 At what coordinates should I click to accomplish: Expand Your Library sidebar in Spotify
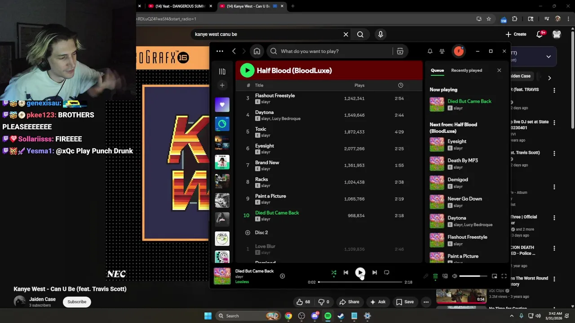[222, 71]
